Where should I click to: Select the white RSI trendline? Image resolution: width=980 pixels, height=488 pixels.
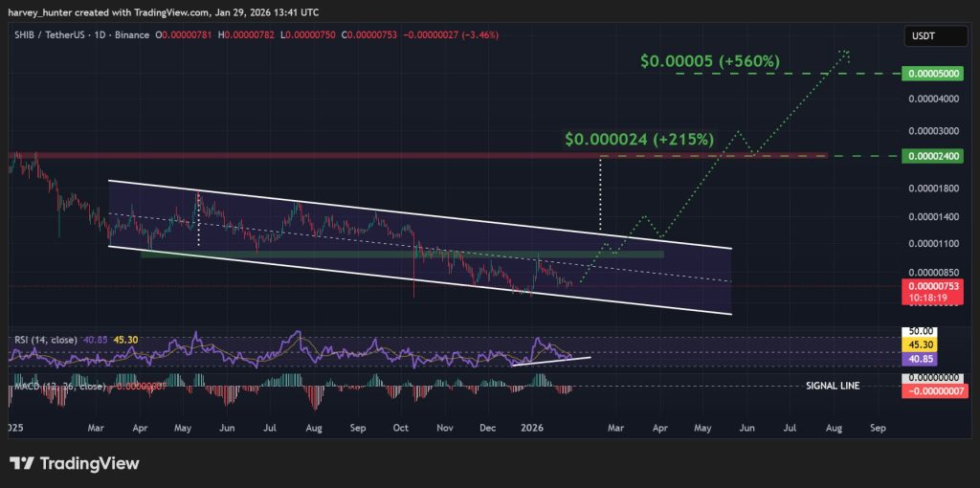[x=551, y=361]
